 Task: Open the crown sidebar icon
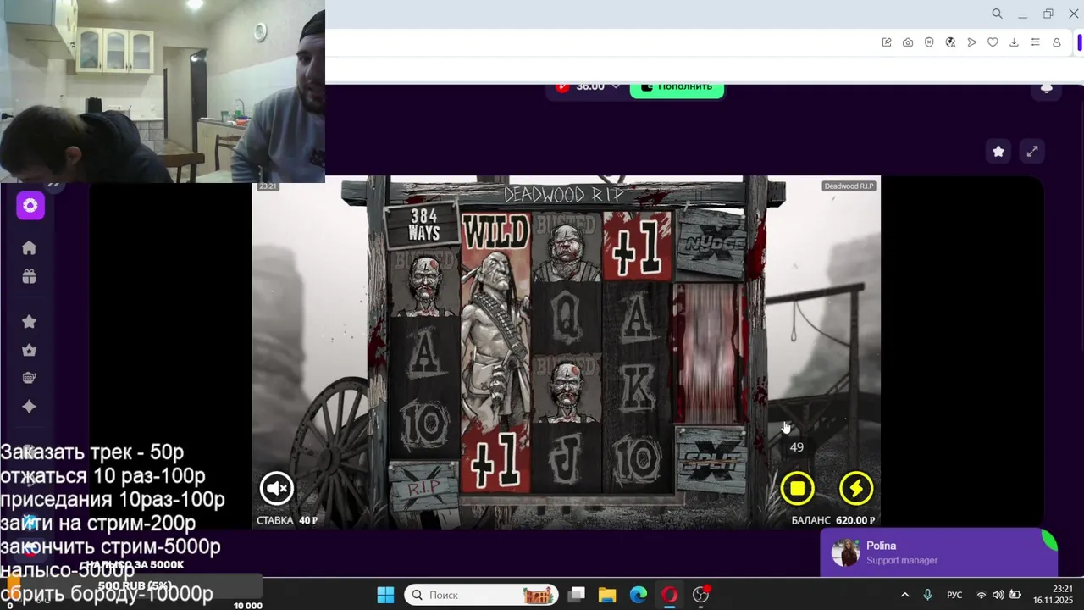(29, 350)
